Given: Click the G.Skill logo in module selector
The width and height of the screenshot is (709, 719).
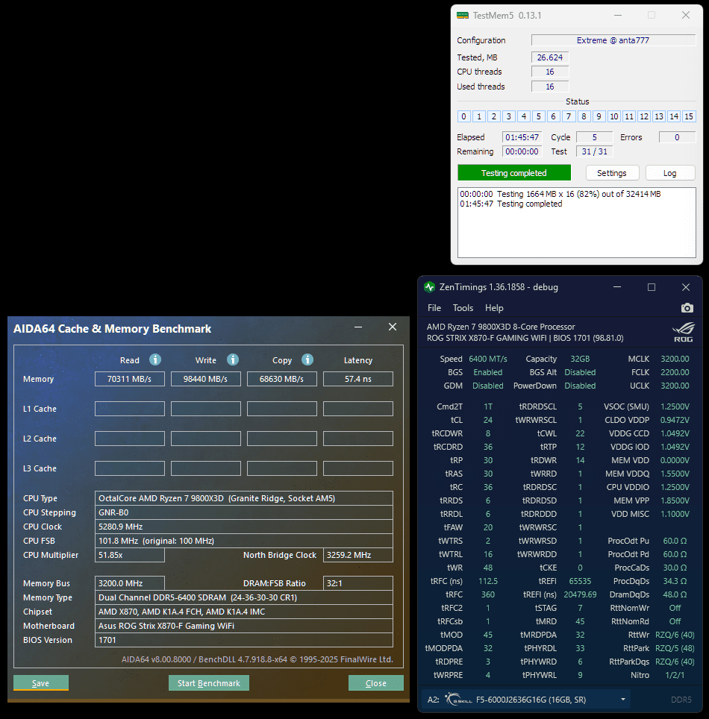Looking at the screenshot, I should pos(458,700).
